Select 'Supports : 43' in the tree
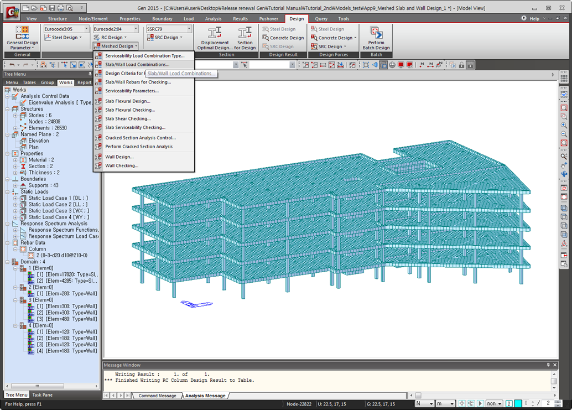 [43, 185]
